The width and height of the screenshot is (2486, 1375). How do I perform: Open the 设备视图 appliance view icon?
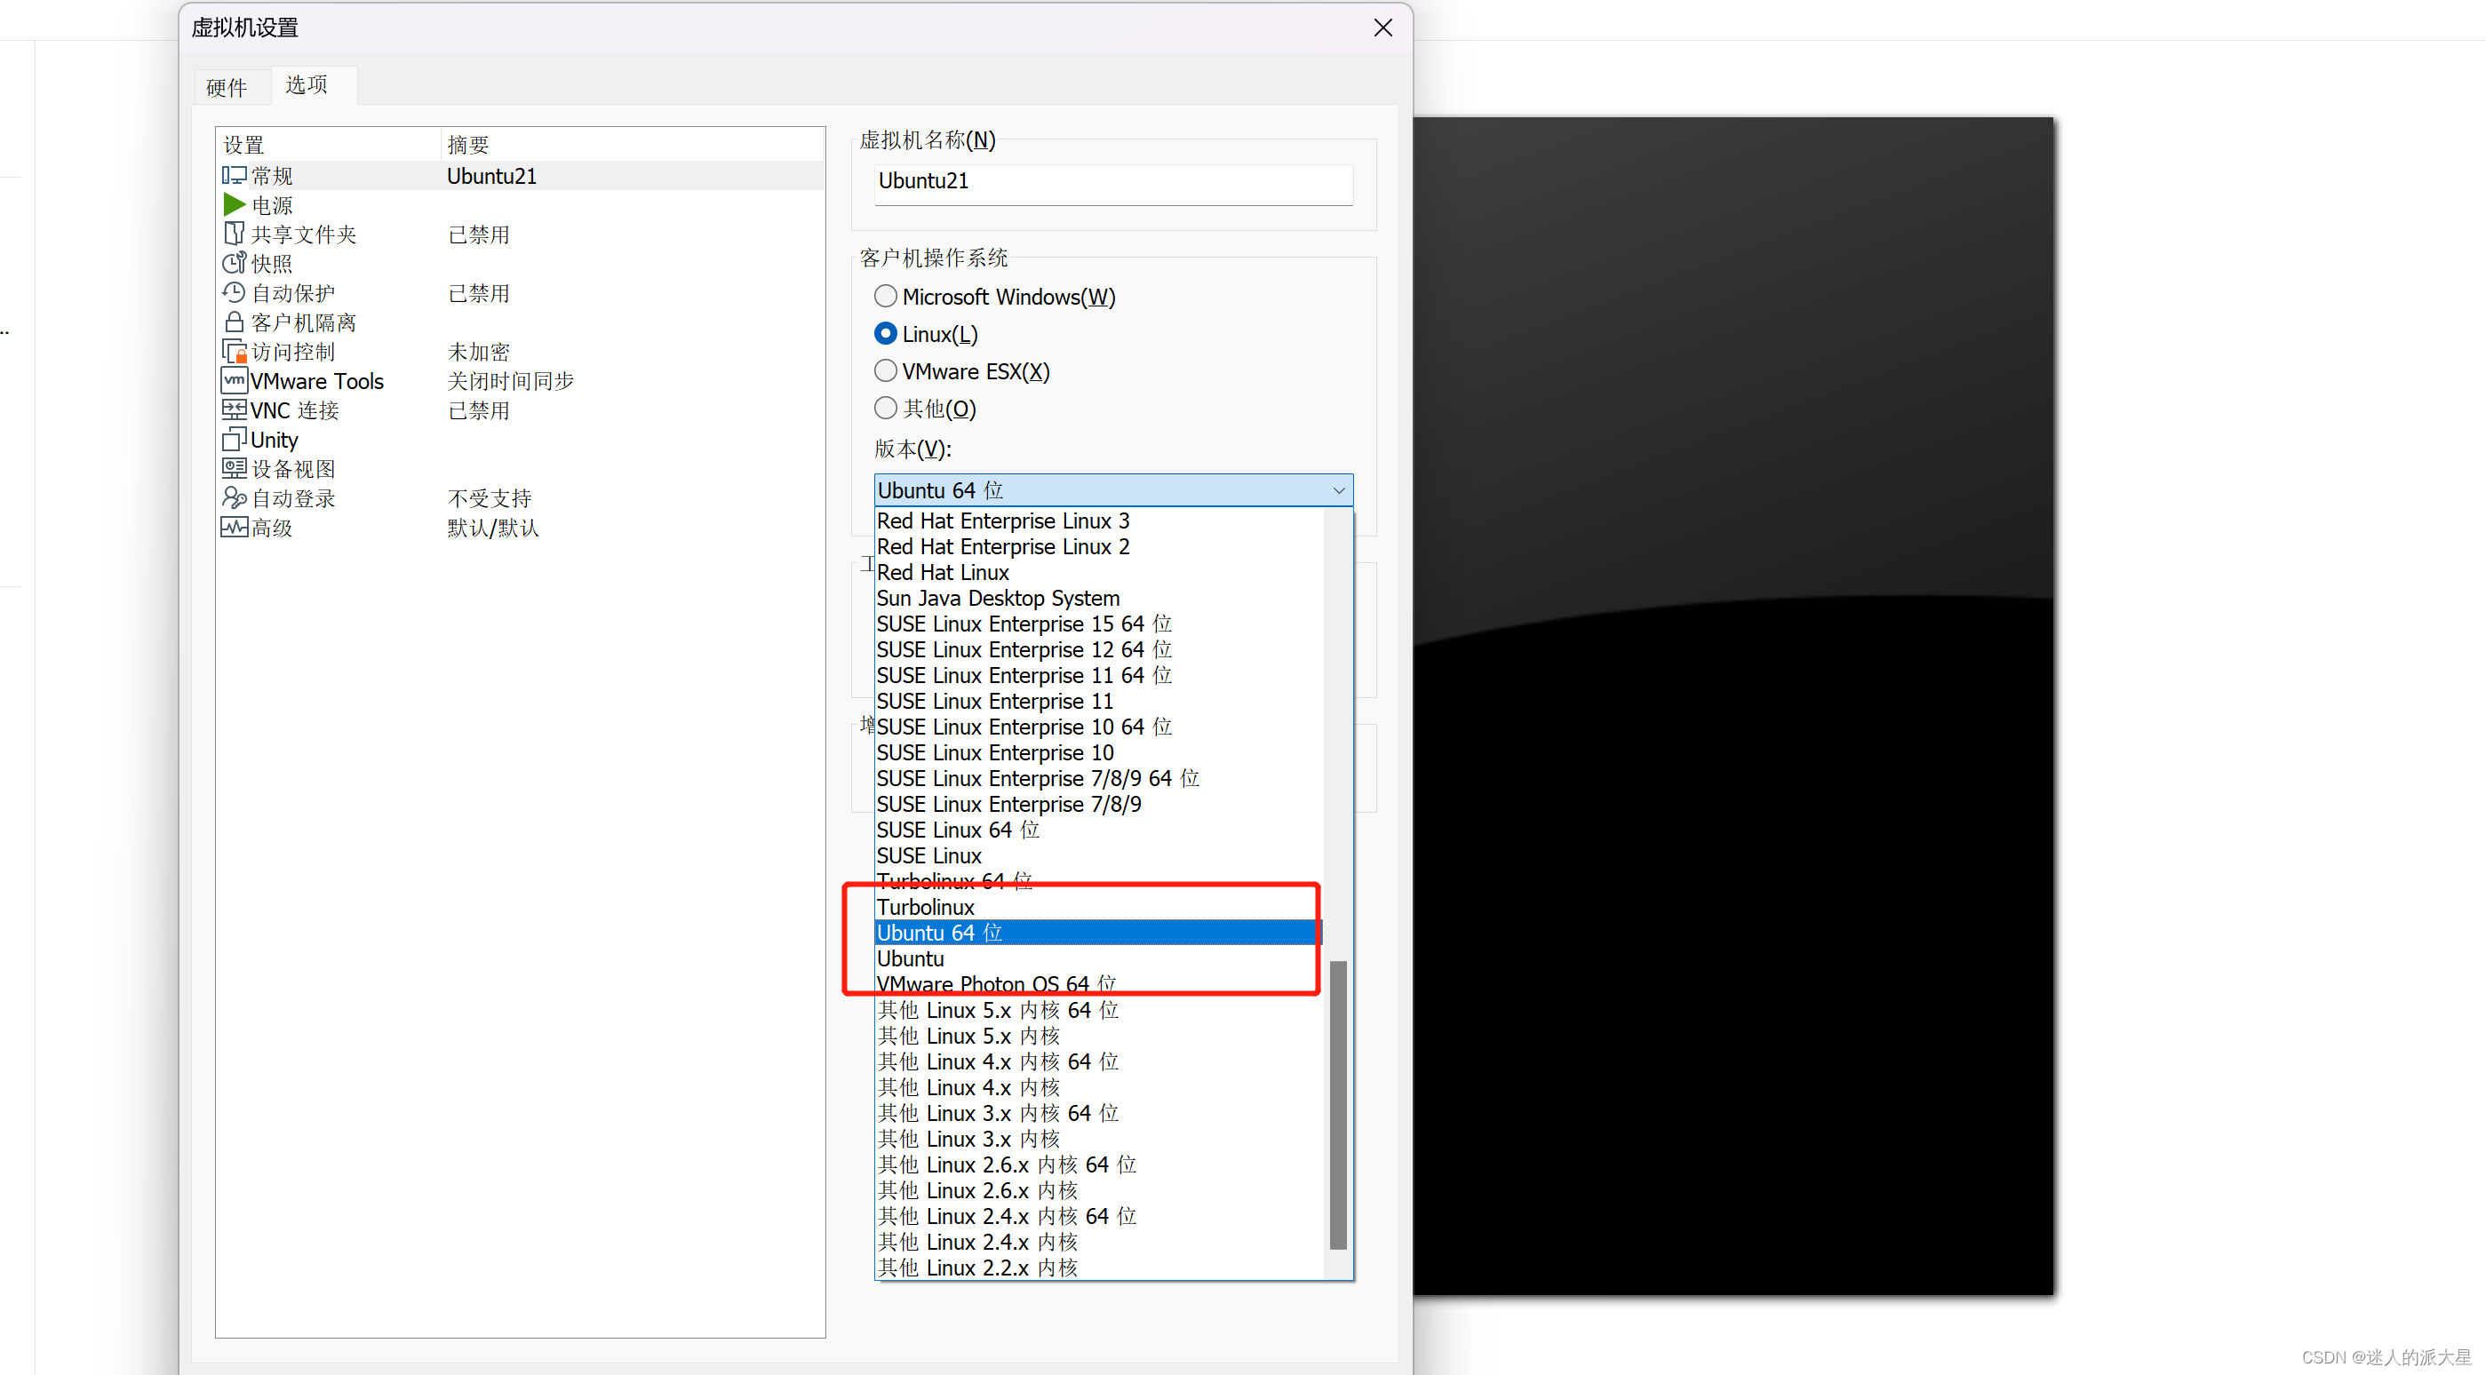point(234,468)
